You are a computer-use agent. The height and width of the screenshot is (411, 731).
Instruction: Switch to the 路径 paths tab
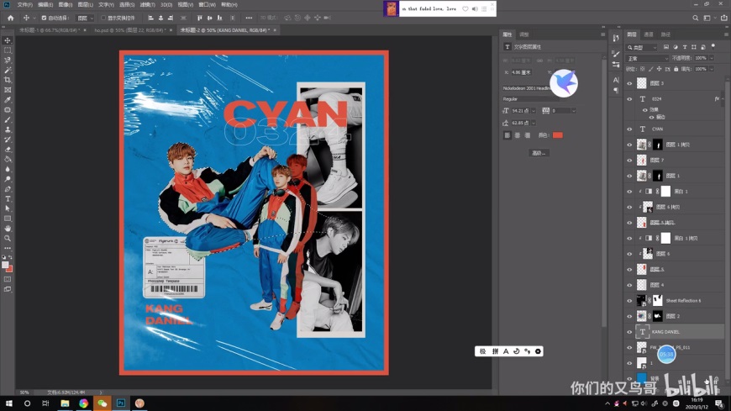[x=665, y=34]
